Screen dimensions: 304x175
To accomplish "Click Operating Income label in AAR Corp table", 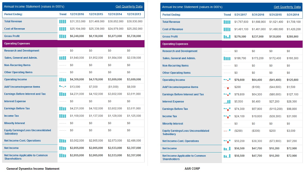I will (x=174, y=80).
